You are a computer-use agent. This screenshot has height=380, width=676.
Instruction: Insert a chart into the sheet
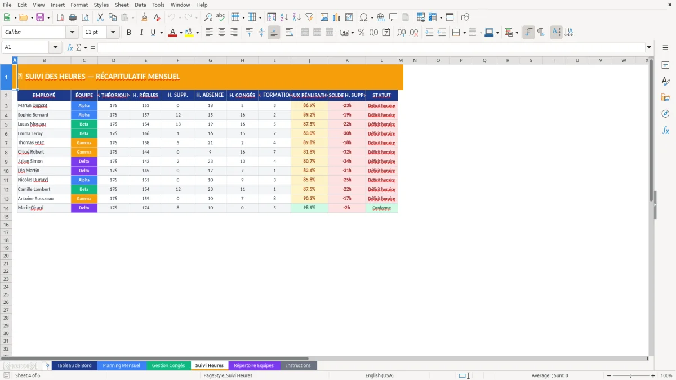pyautogui.click(x=336, y=17)
